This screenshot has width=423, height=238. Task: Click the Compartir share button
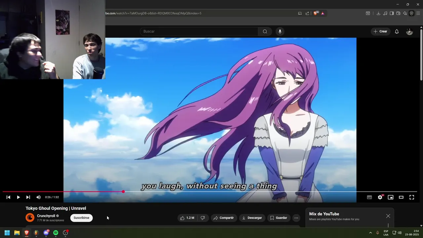click(x=223, y=218)
